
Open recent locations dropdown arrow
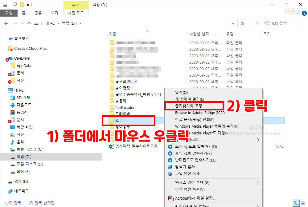pos(23,23)
